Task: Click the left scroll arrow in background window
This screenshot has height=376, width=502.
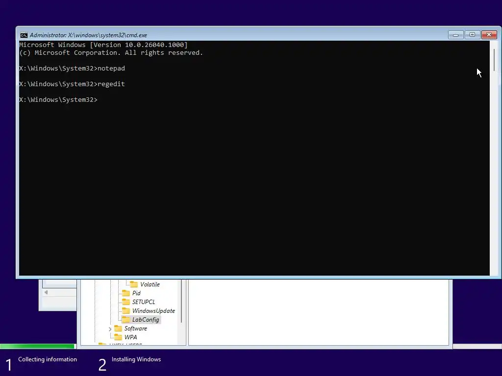Action: click(46, 292)
